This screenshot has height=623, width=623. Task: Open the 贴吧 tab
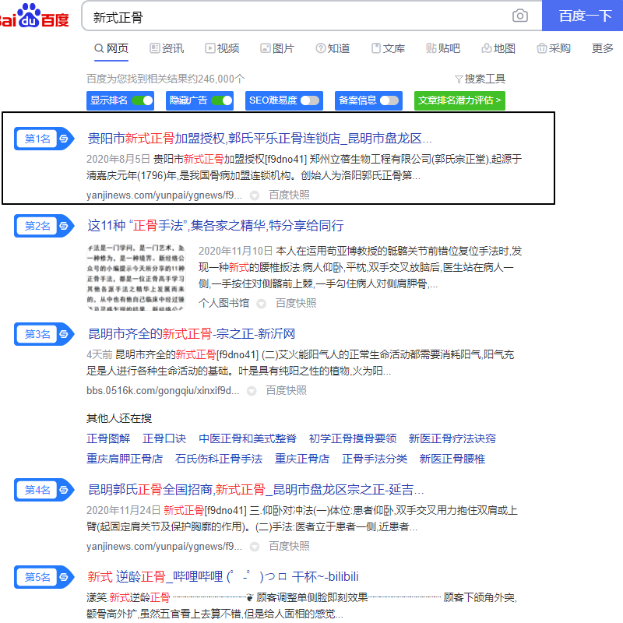443,48
